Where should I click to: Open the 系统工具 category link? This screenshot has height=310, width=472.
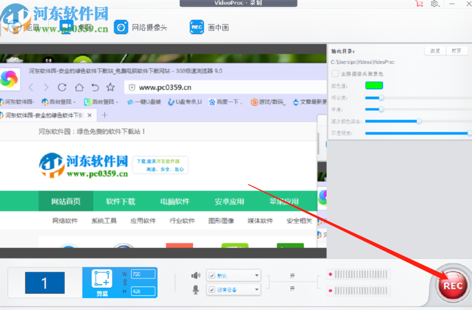pyautogui.click(x=104, y=221)
